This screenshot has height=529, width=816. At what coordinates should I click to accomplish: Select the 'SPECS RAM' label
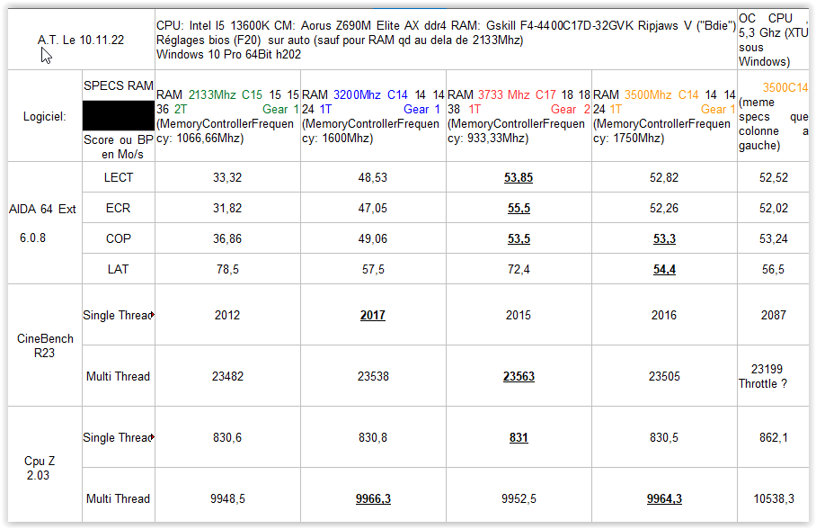click(119, 85)
